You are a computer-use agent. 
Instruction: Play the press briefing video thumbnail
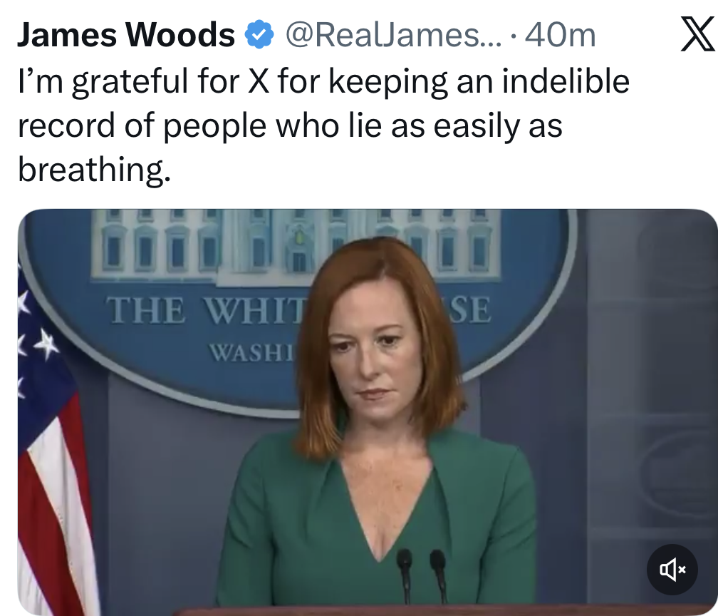(368, 412)
